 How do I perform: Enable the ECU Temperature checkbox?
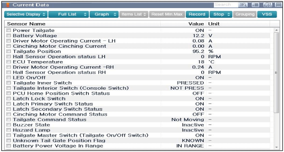pyautogui.click(x=9, y=62)
